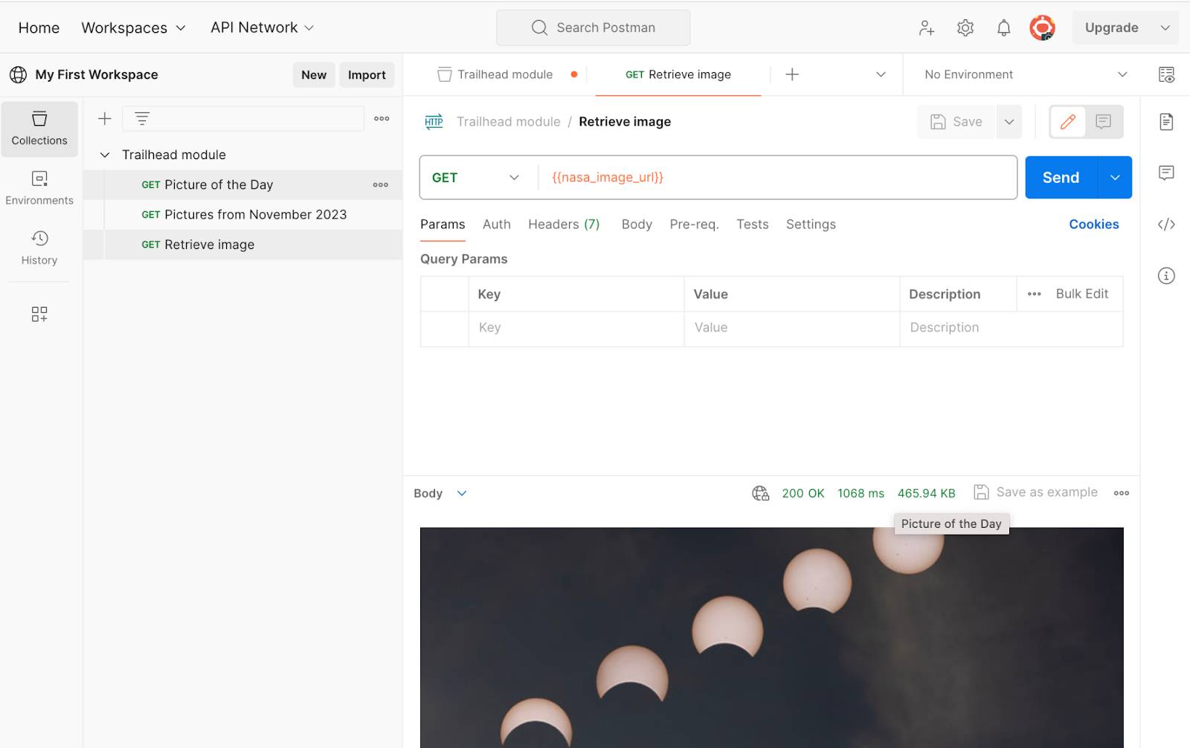
Task: Click the My First Workspace globe icon
Action: tap(18, 74)
